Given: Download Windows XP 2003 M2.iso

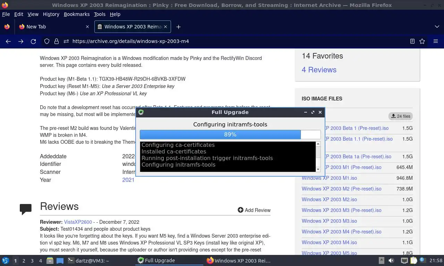Looking at the screenshot, I should tap(329, 199).
